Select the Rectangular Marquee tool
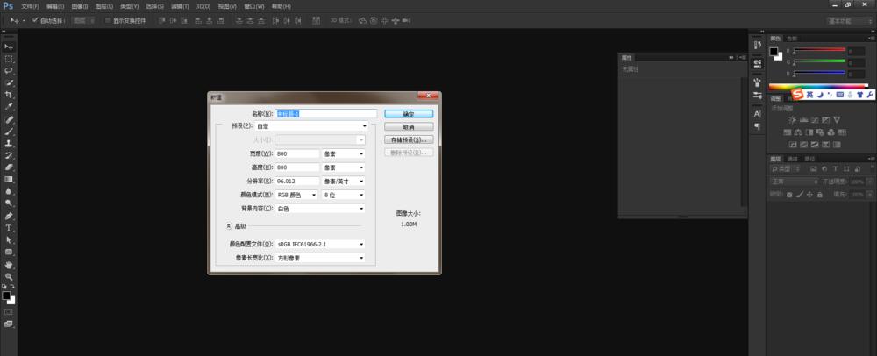 click(9, 59)
